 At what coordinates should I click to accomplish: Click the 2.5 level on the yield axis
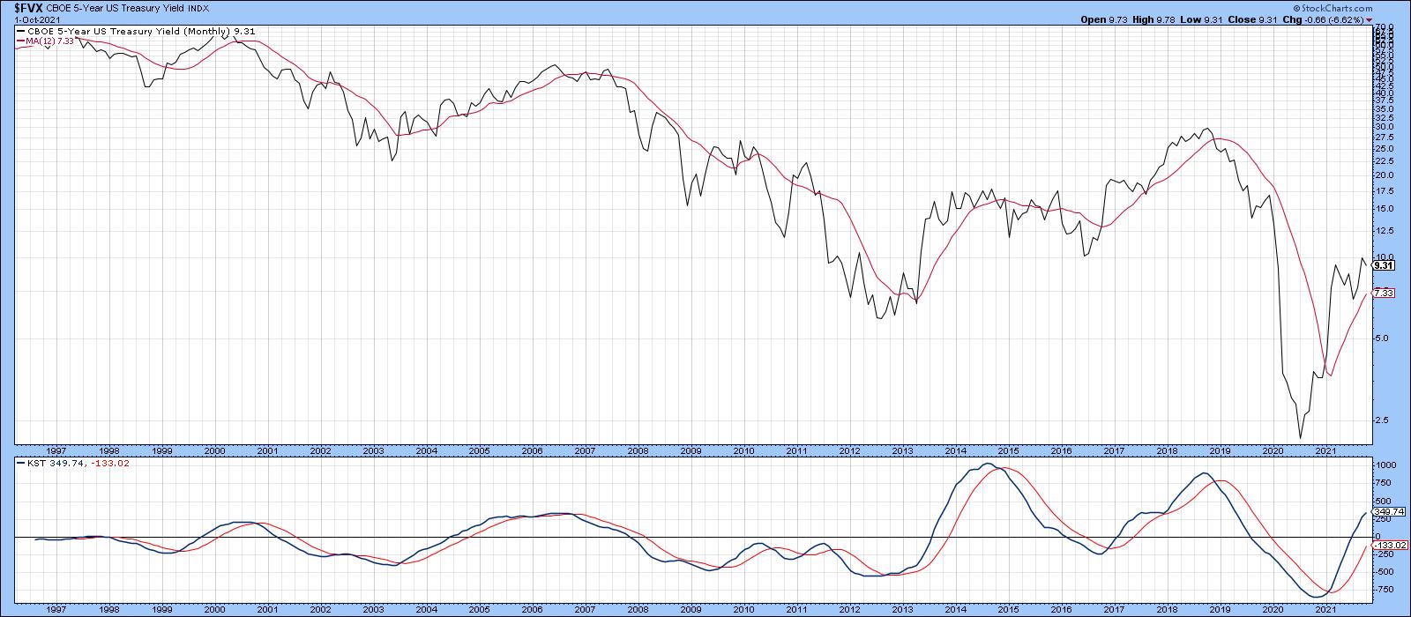coord(1384,420)
